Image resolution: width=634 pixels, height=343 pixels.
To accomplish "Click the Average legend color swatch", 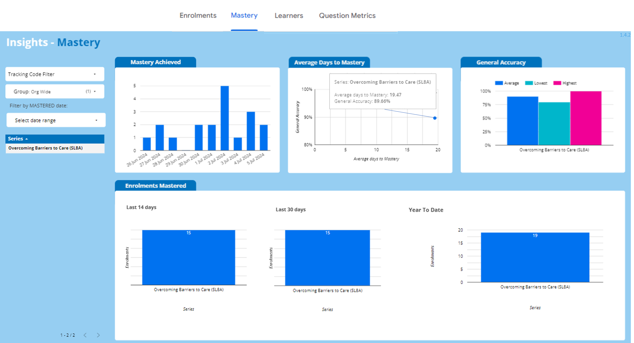I will pyautogui.click(x=499, y=83).
